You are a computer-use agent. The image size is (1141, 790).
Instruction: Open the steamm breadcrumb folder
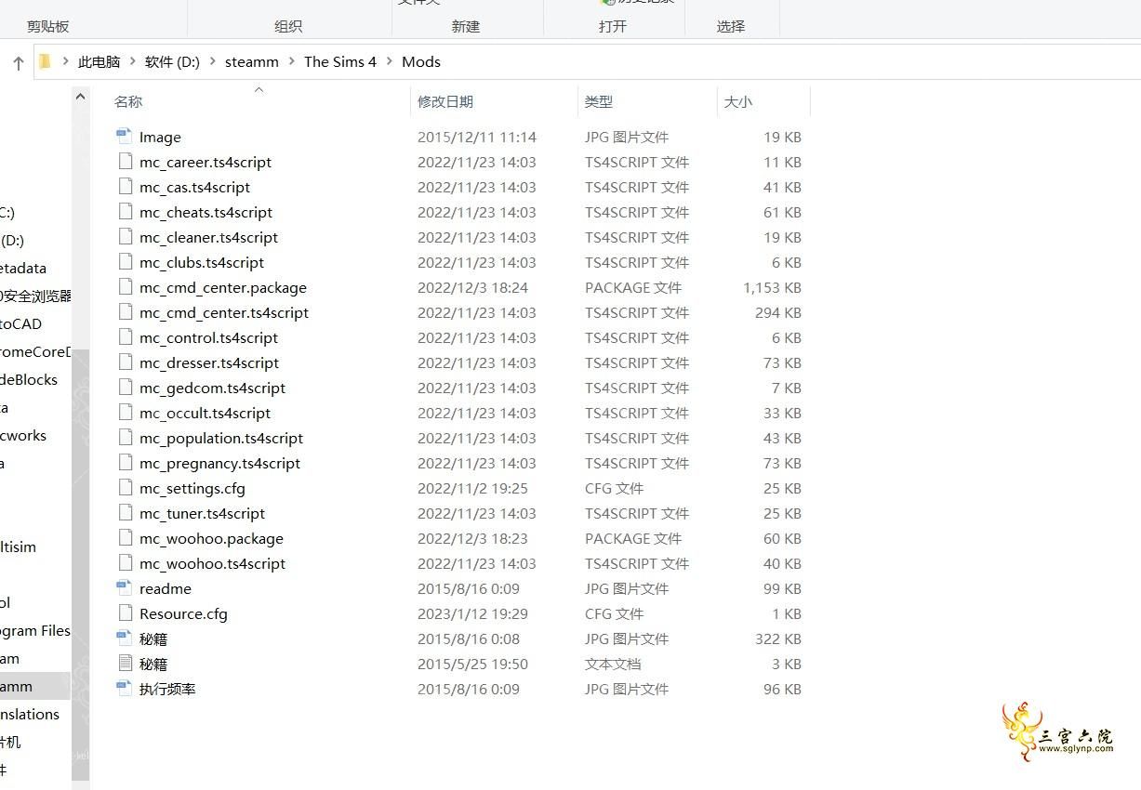(252, 61)
